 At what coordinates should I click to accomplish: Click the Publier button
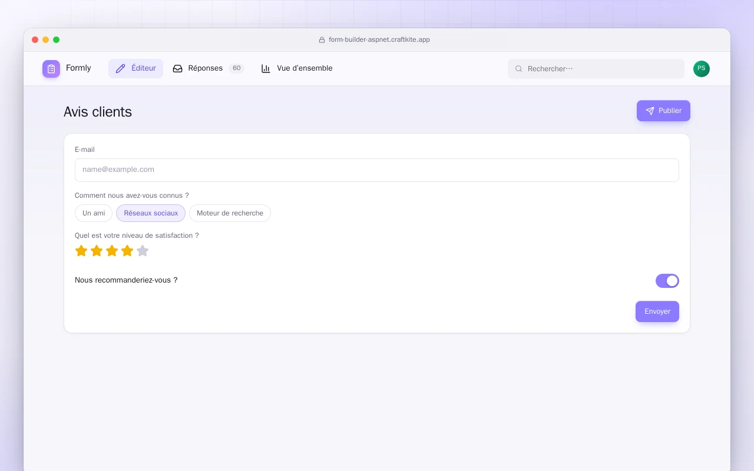click(663, 111)
